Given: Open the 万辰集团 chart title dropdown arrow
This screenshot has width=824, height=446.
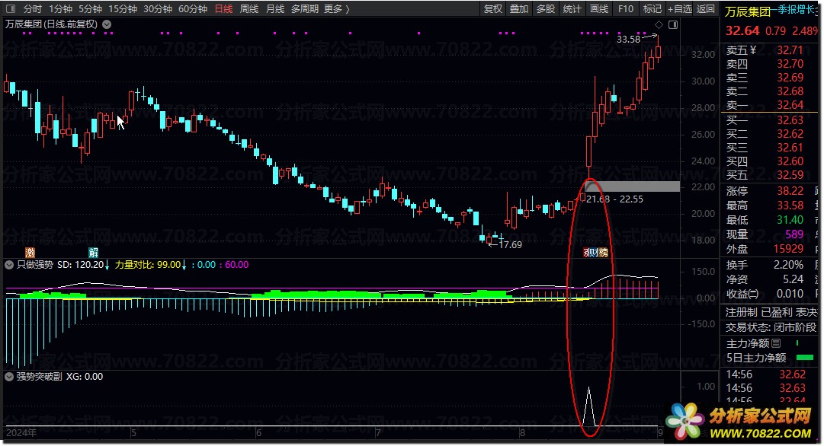Looking at the screenshot, I should tap(107, 24).
